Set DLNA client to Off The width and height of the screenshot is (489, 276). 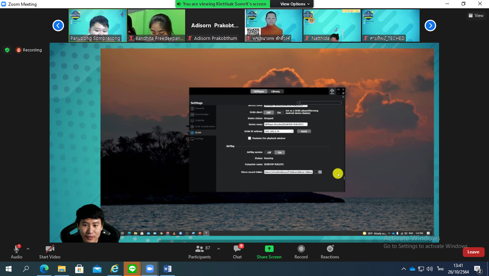269,112
